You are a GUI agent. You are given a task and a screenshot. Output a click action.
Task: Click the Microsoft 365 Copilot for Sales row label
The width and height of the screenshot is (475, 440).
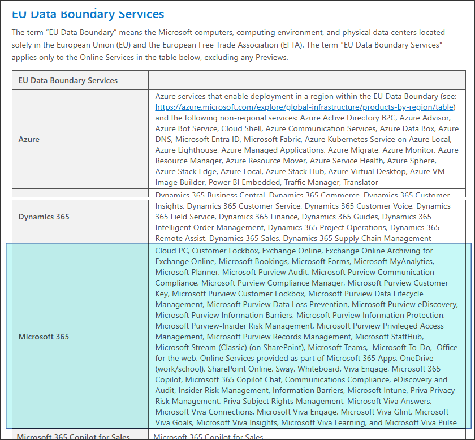[74, 436]
